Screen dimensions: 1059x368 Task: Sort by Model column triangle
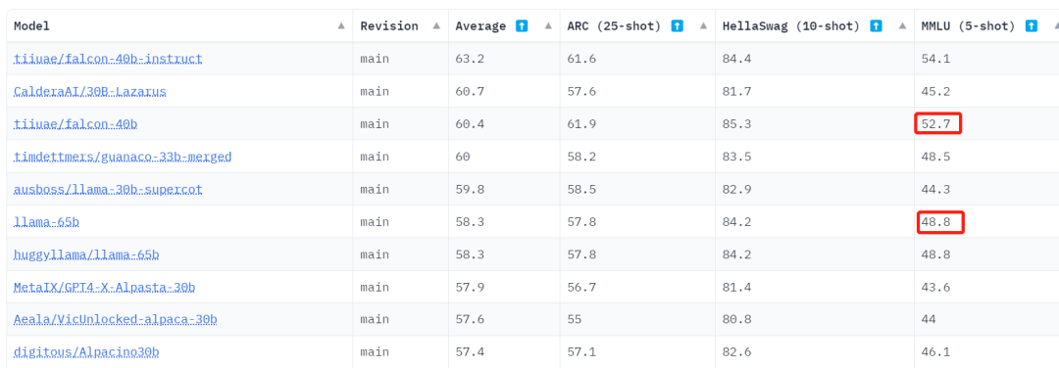[x=341, y=25]
